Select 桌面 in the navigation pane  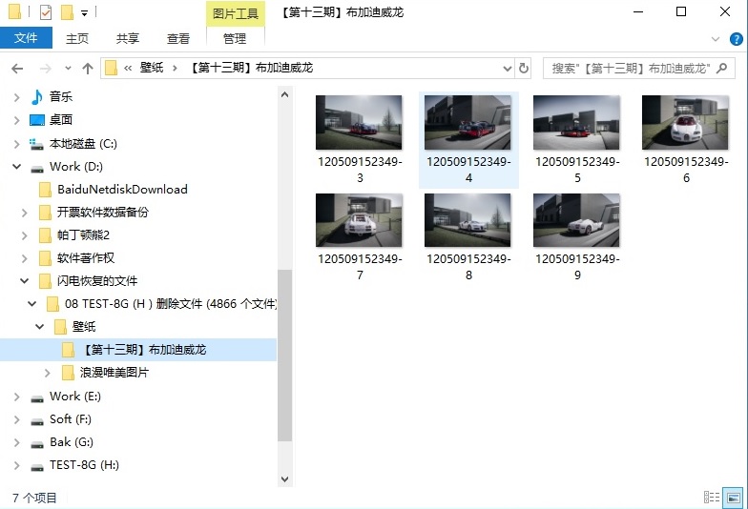coord(61,120)
